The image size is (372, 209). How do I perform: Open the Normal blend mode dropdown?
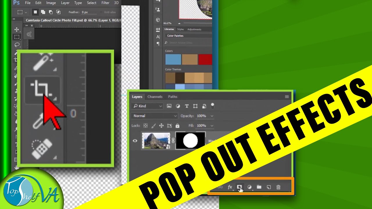(x=154, y=116)
